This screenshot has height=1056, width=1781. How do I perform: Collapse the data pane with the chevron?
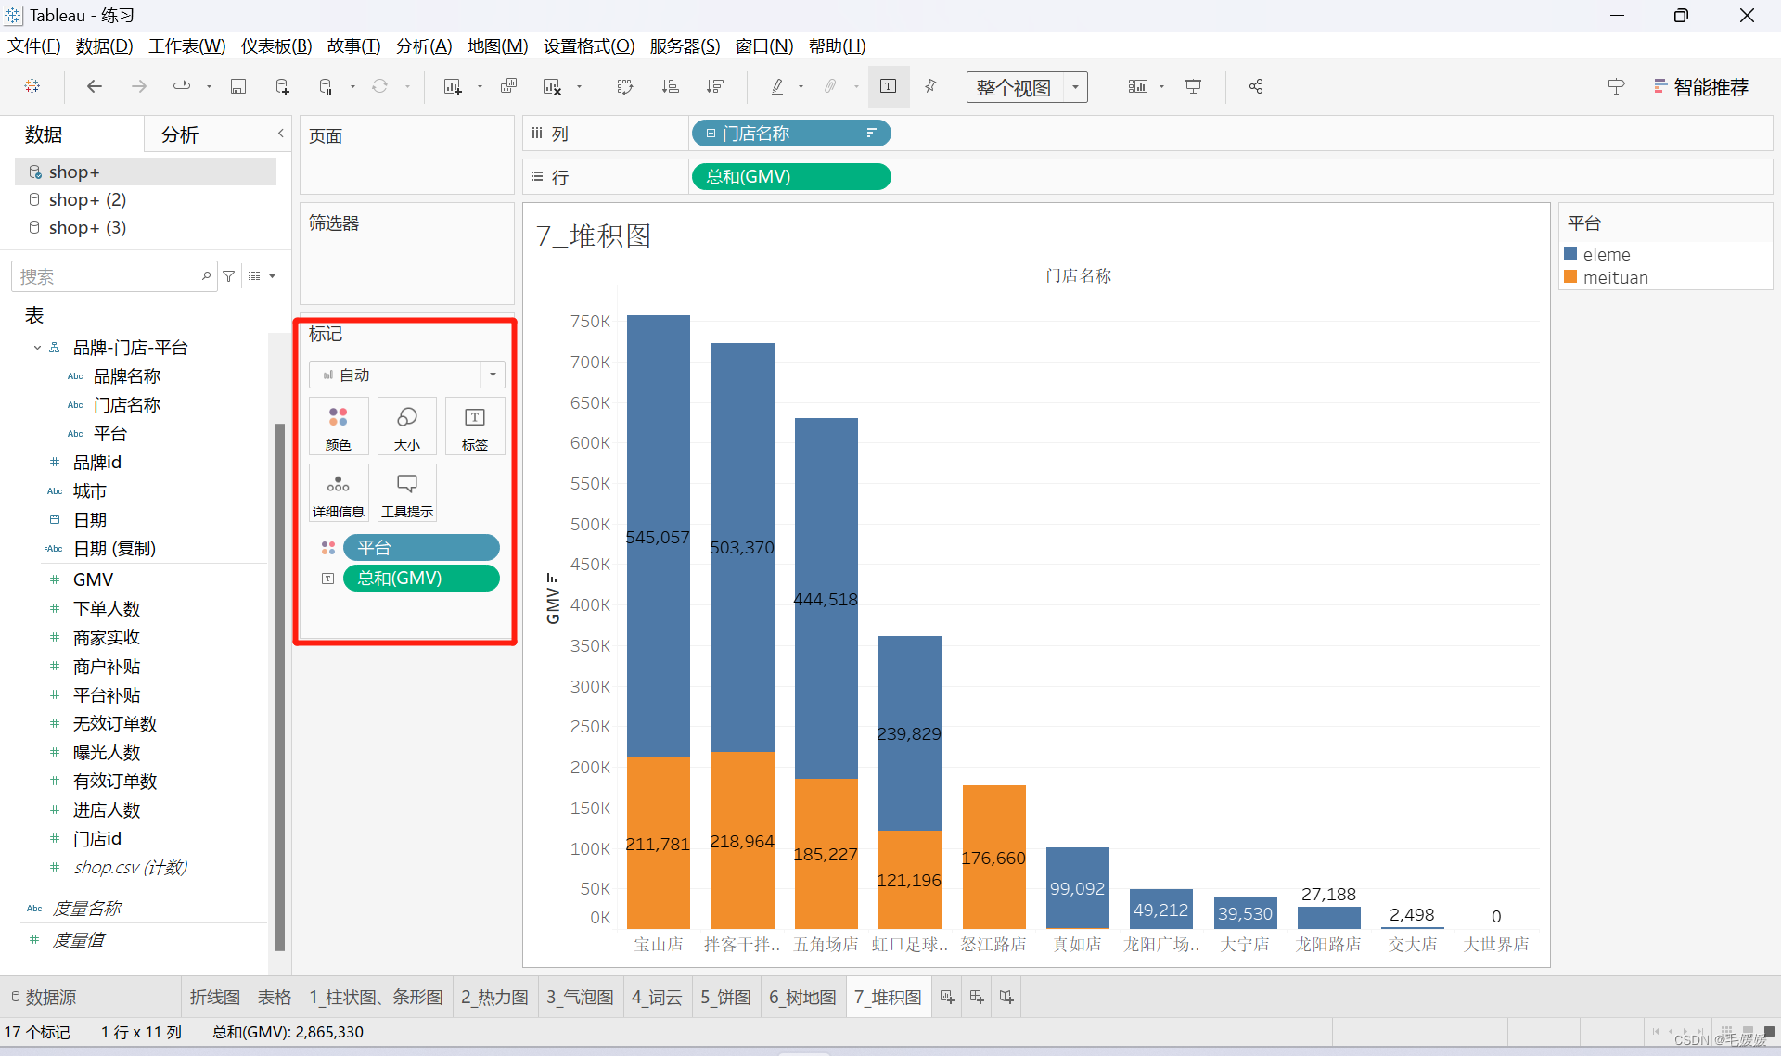(281, 134)
